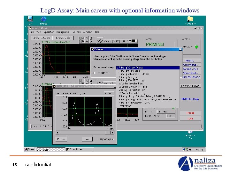Click the HPLC Pressure Alarm History window icon
230x172 pixels.
[54, 86]
